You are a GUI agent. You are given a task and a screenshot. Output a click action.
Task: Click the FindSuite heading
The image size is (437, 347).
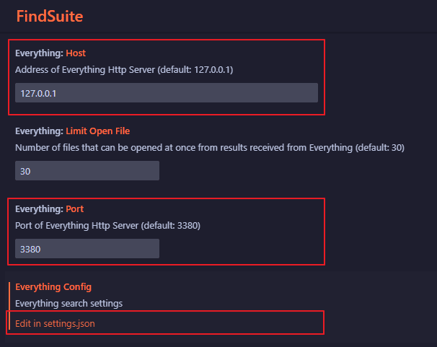(x=50, y=16)
